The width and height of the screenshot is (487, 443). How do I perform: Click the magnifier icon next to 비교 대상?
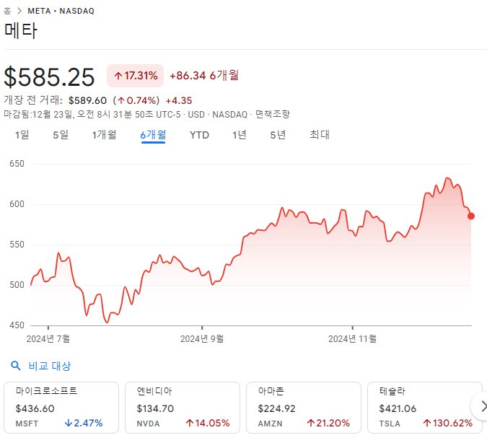tap(16, 366)
